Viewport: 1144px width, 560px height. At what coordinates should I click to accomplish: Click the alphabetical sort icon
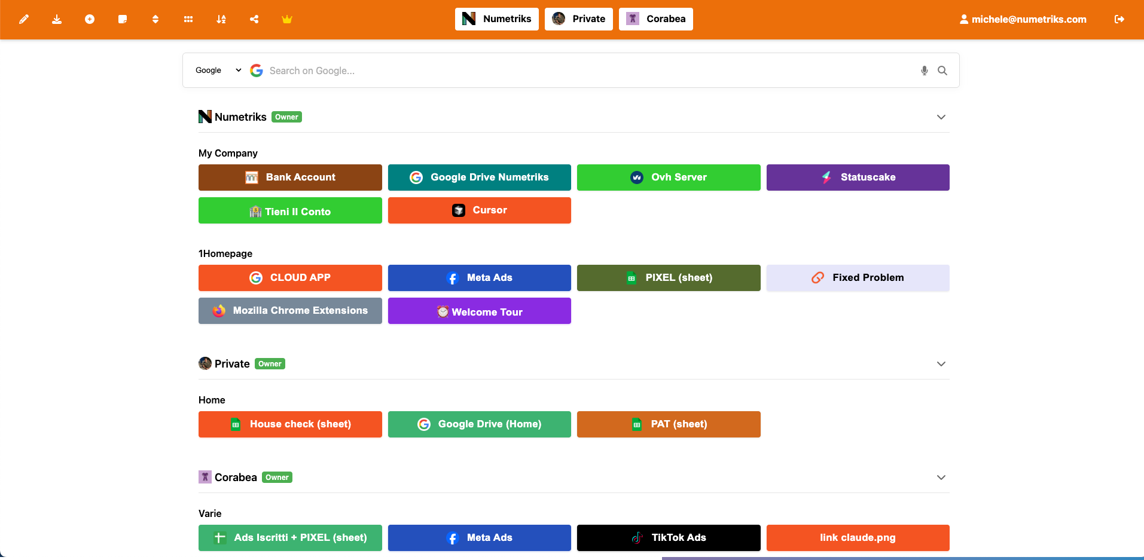(221, 19)
